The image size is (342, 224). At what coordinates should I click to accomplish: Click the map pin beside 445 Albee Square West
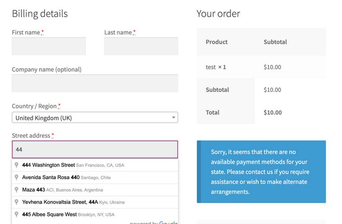(16, 215)
